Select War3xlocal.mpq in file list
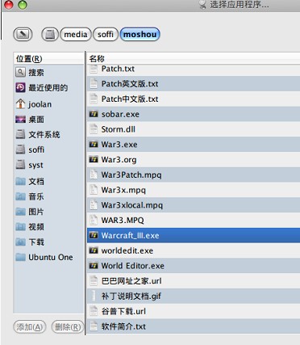Image resolution: width=300 pixels, height=345 pixels. 194,205
